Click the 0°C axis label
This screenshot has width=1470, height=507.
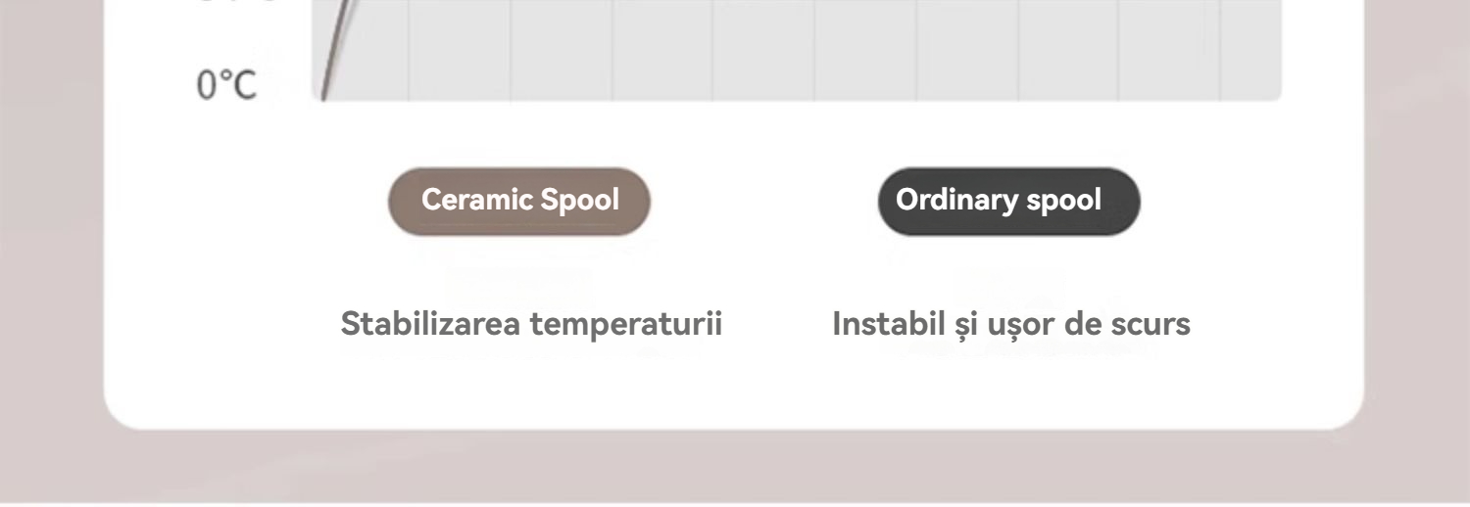click(226, 86)
